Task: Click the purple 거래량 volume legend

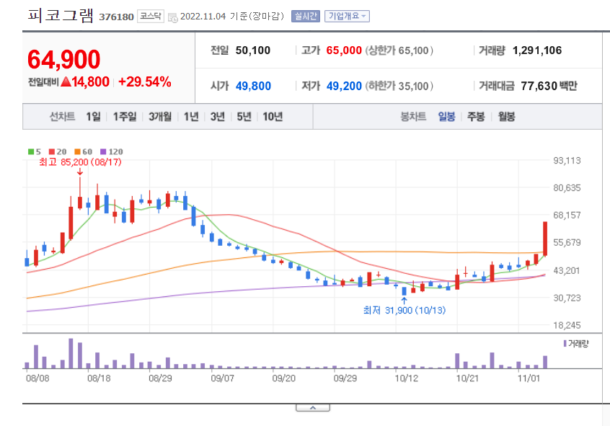Action: [576, 344]
